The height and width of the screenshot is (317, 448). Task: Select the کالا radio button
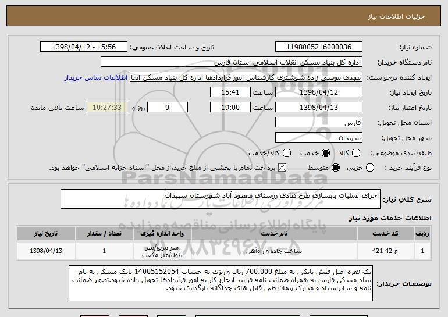pos(355,153)
